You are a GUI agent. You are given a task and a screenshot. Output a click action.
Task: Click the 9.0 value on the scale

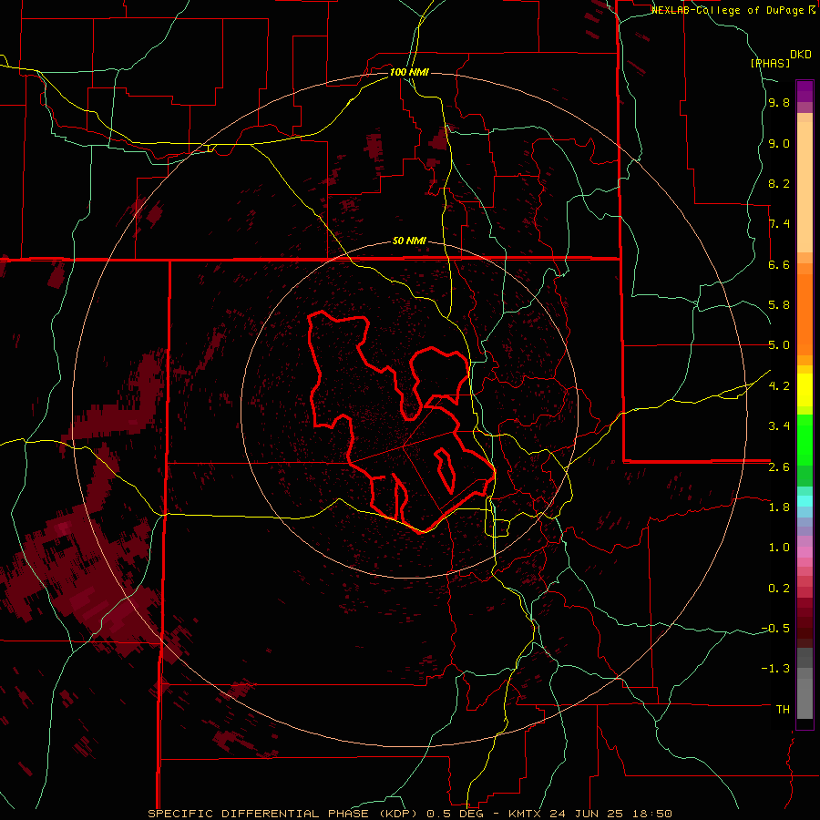pos(779,143)
